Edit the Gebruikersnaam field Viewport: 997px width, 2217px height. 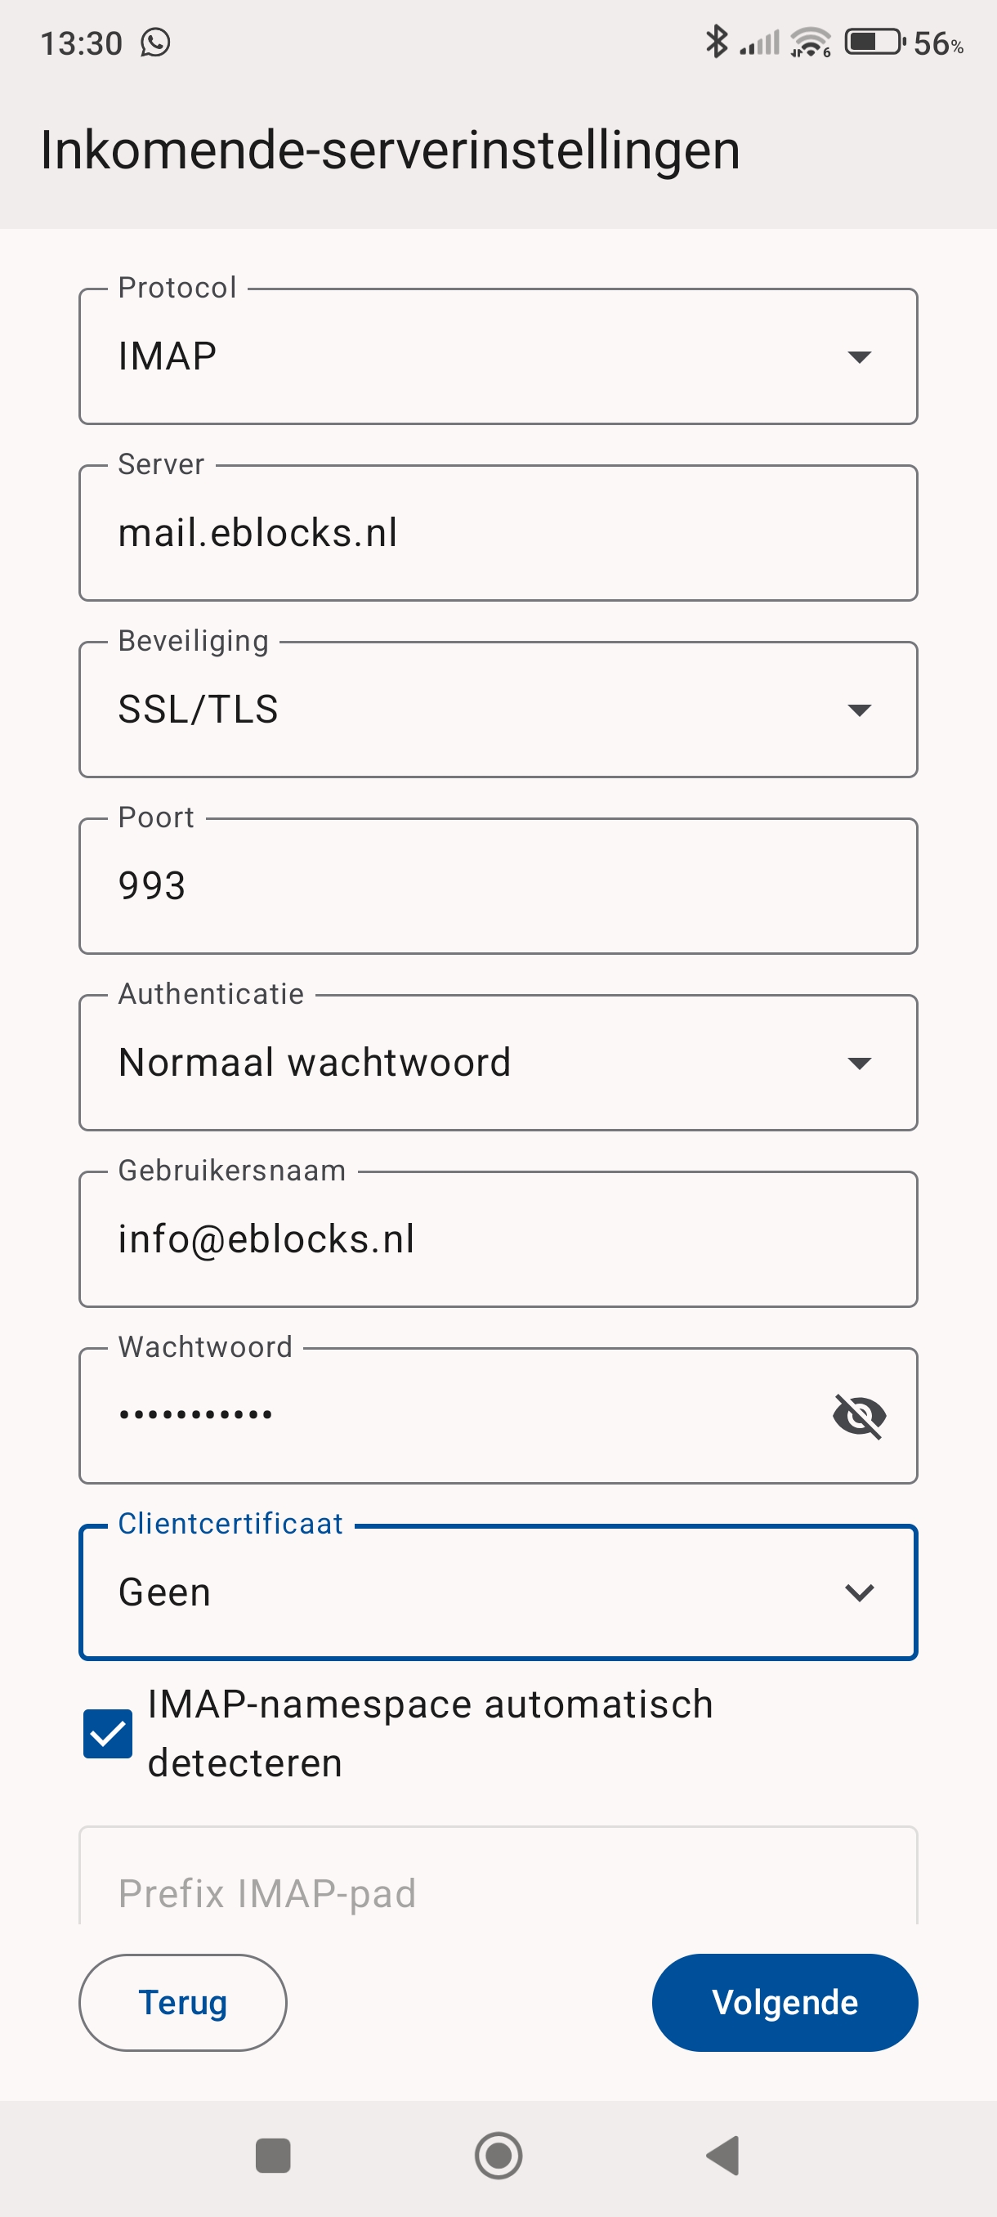(x=498, y=1239)
